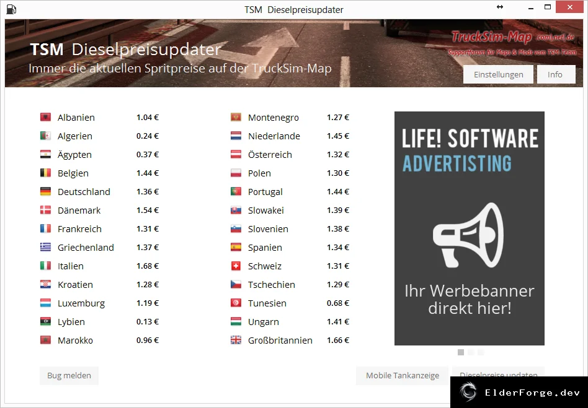Pick the Frankreich flag icon
Viewport: 588px width, 408px height.
click(45, 228)
